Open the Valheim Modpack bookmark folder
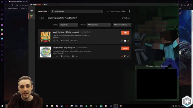Screen dimensions: 193x108 [11, 8]
